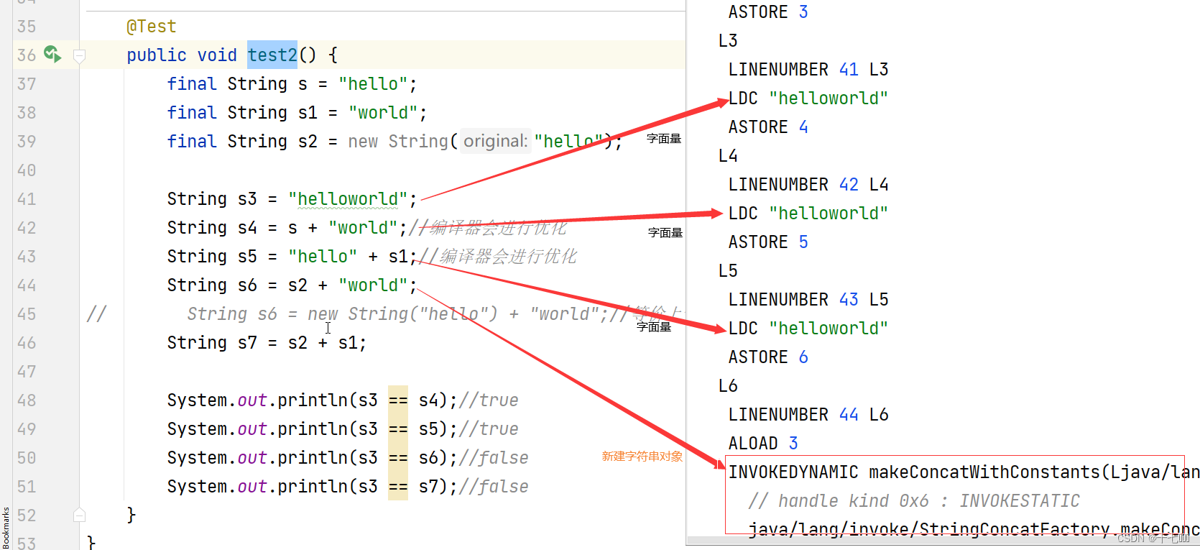Click the "public void" keywords on line 36

pyautogui.click(x=182, y=55)
